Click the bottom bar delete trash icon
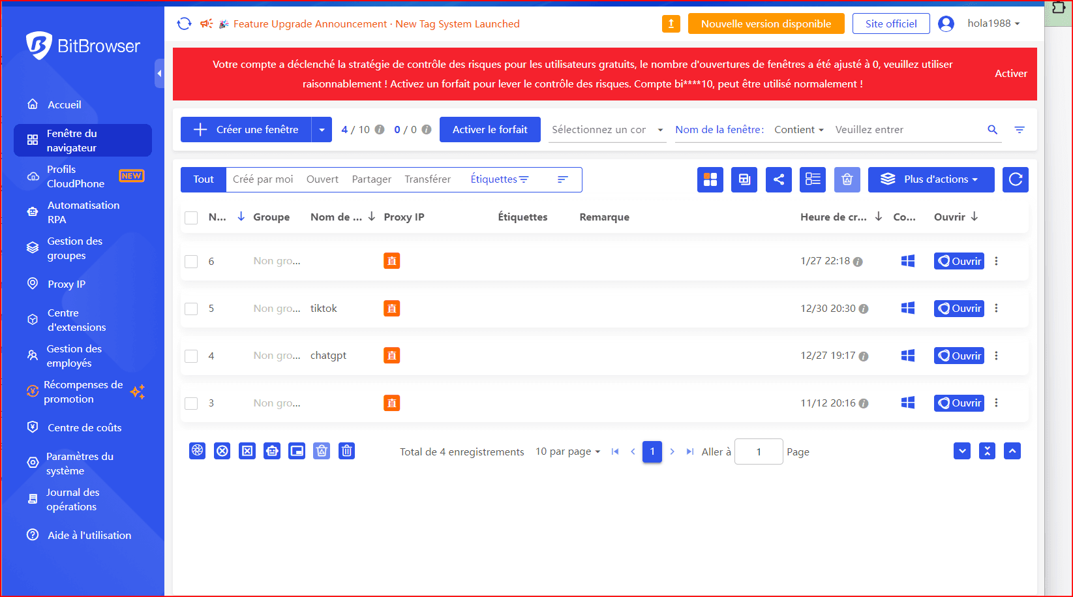The width and height of the screenshot is (1073, 597). (347, 451)
